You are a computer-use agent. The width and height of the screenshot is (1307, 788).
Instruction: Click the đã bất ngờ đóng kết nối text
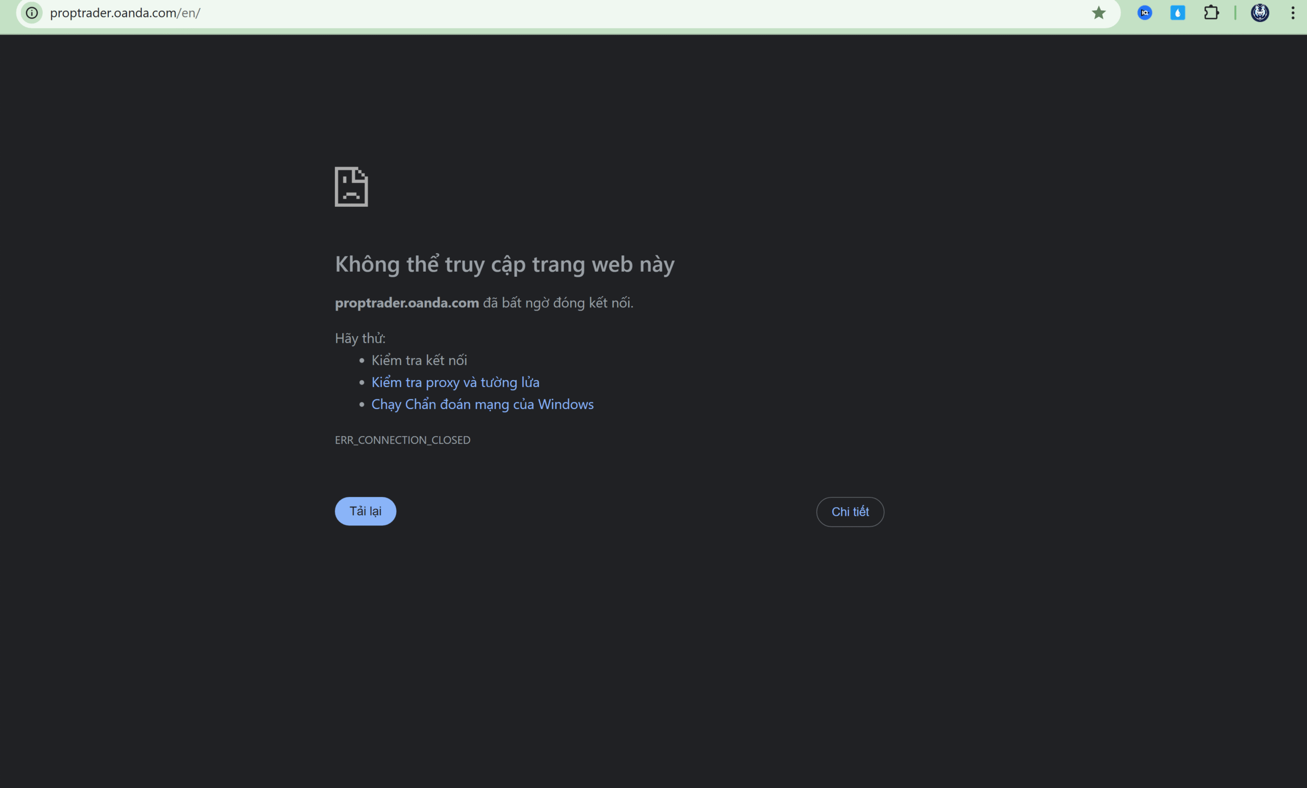(x=558, y=302)
